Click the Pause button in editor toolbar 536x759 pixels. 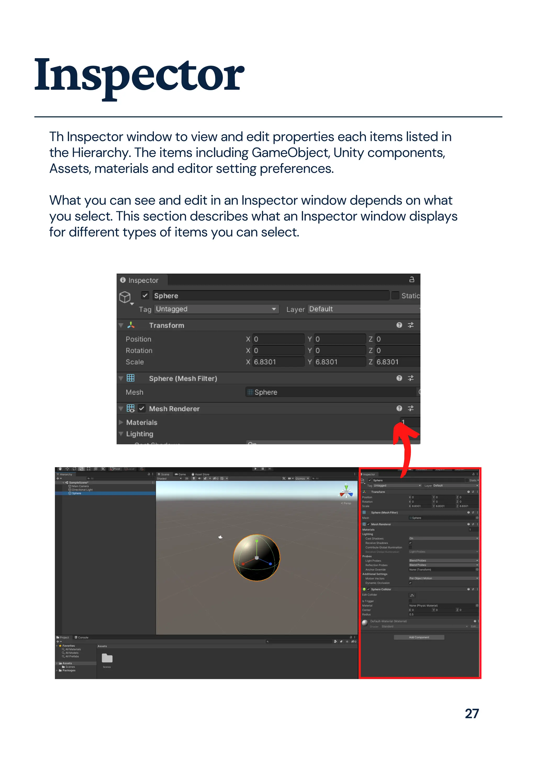263,469
